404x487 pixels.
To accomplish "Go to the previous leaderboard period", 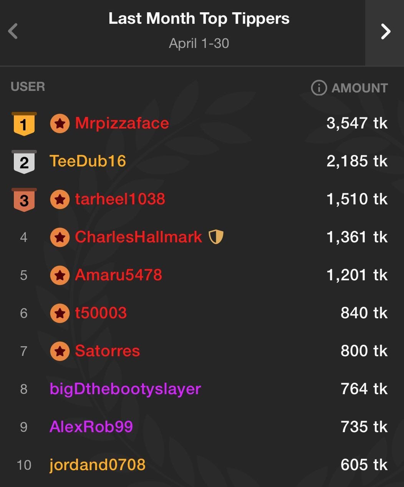I will [x=13, y=31].
